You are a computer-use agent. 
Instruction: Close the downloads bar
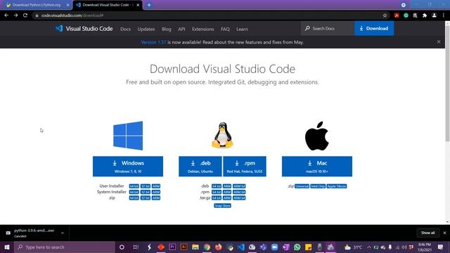[444, 233]
